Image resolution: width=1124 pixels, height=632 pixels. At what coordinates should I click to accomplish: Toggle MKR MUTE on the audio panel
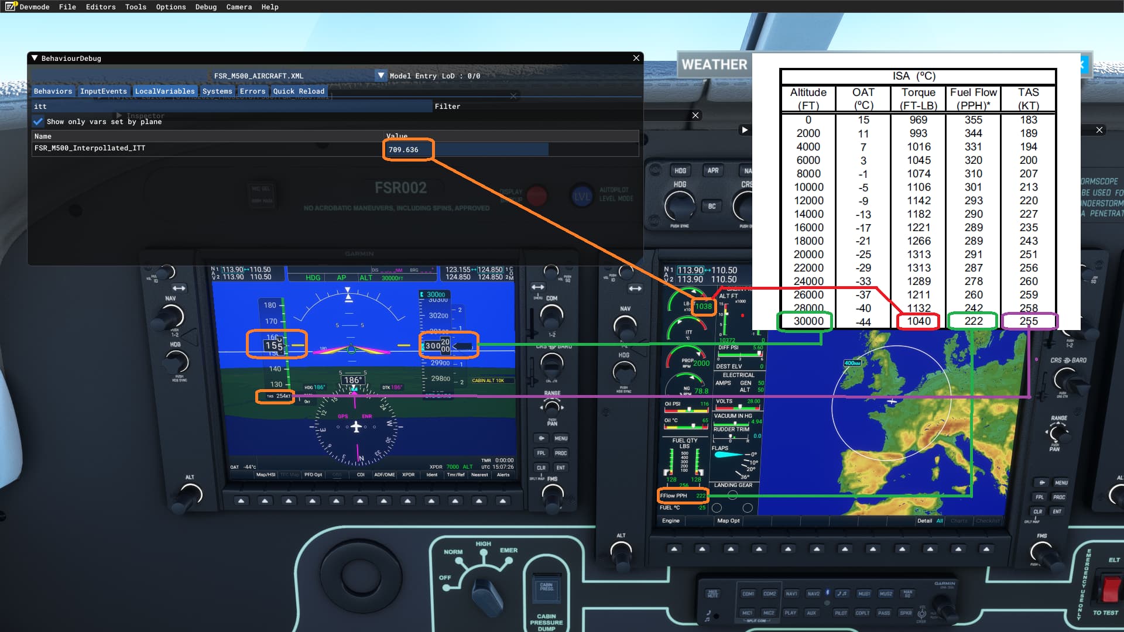point(712,593)
